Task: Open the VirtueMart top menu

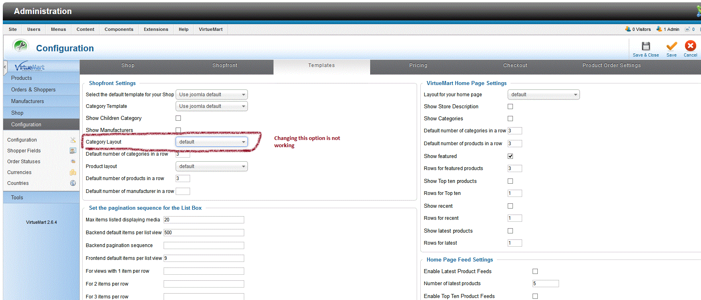Action: [x=211, y=29]
